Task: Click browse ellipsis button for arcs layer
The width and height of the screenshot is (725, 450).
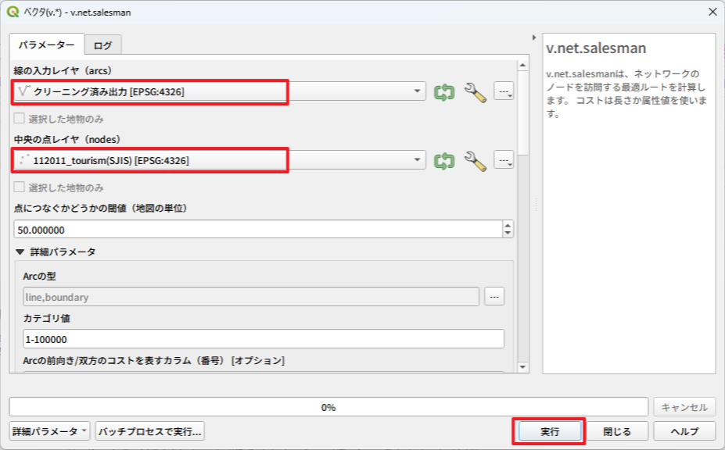Action: coord(504,92)
